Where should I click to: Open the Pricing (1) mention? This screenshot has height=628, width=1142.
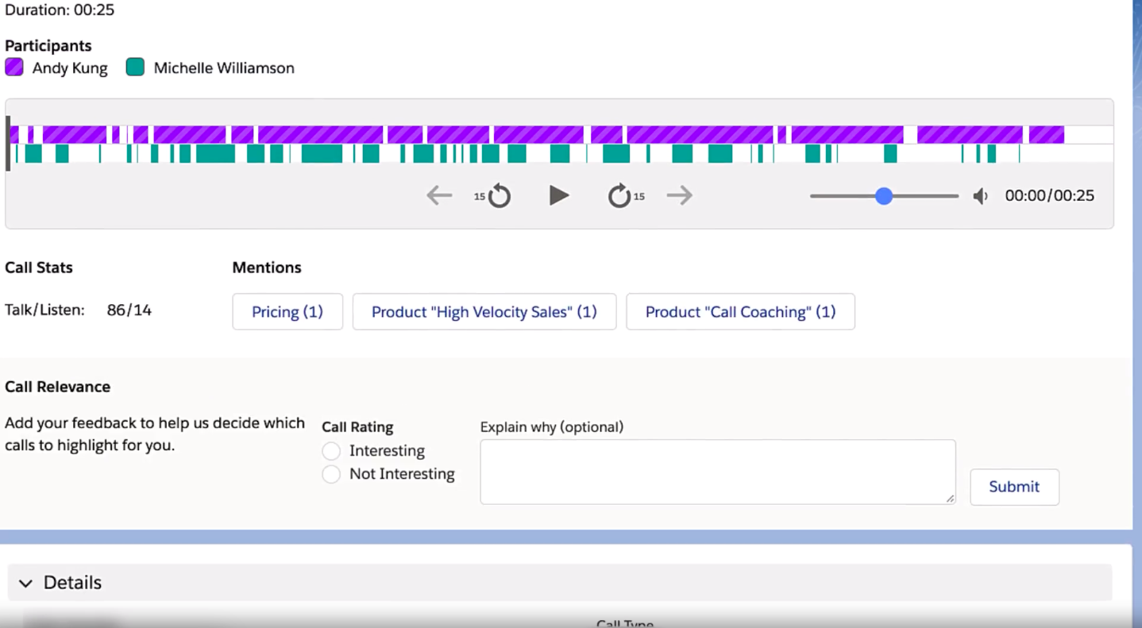pyautogui.click(x=287, y=311)
